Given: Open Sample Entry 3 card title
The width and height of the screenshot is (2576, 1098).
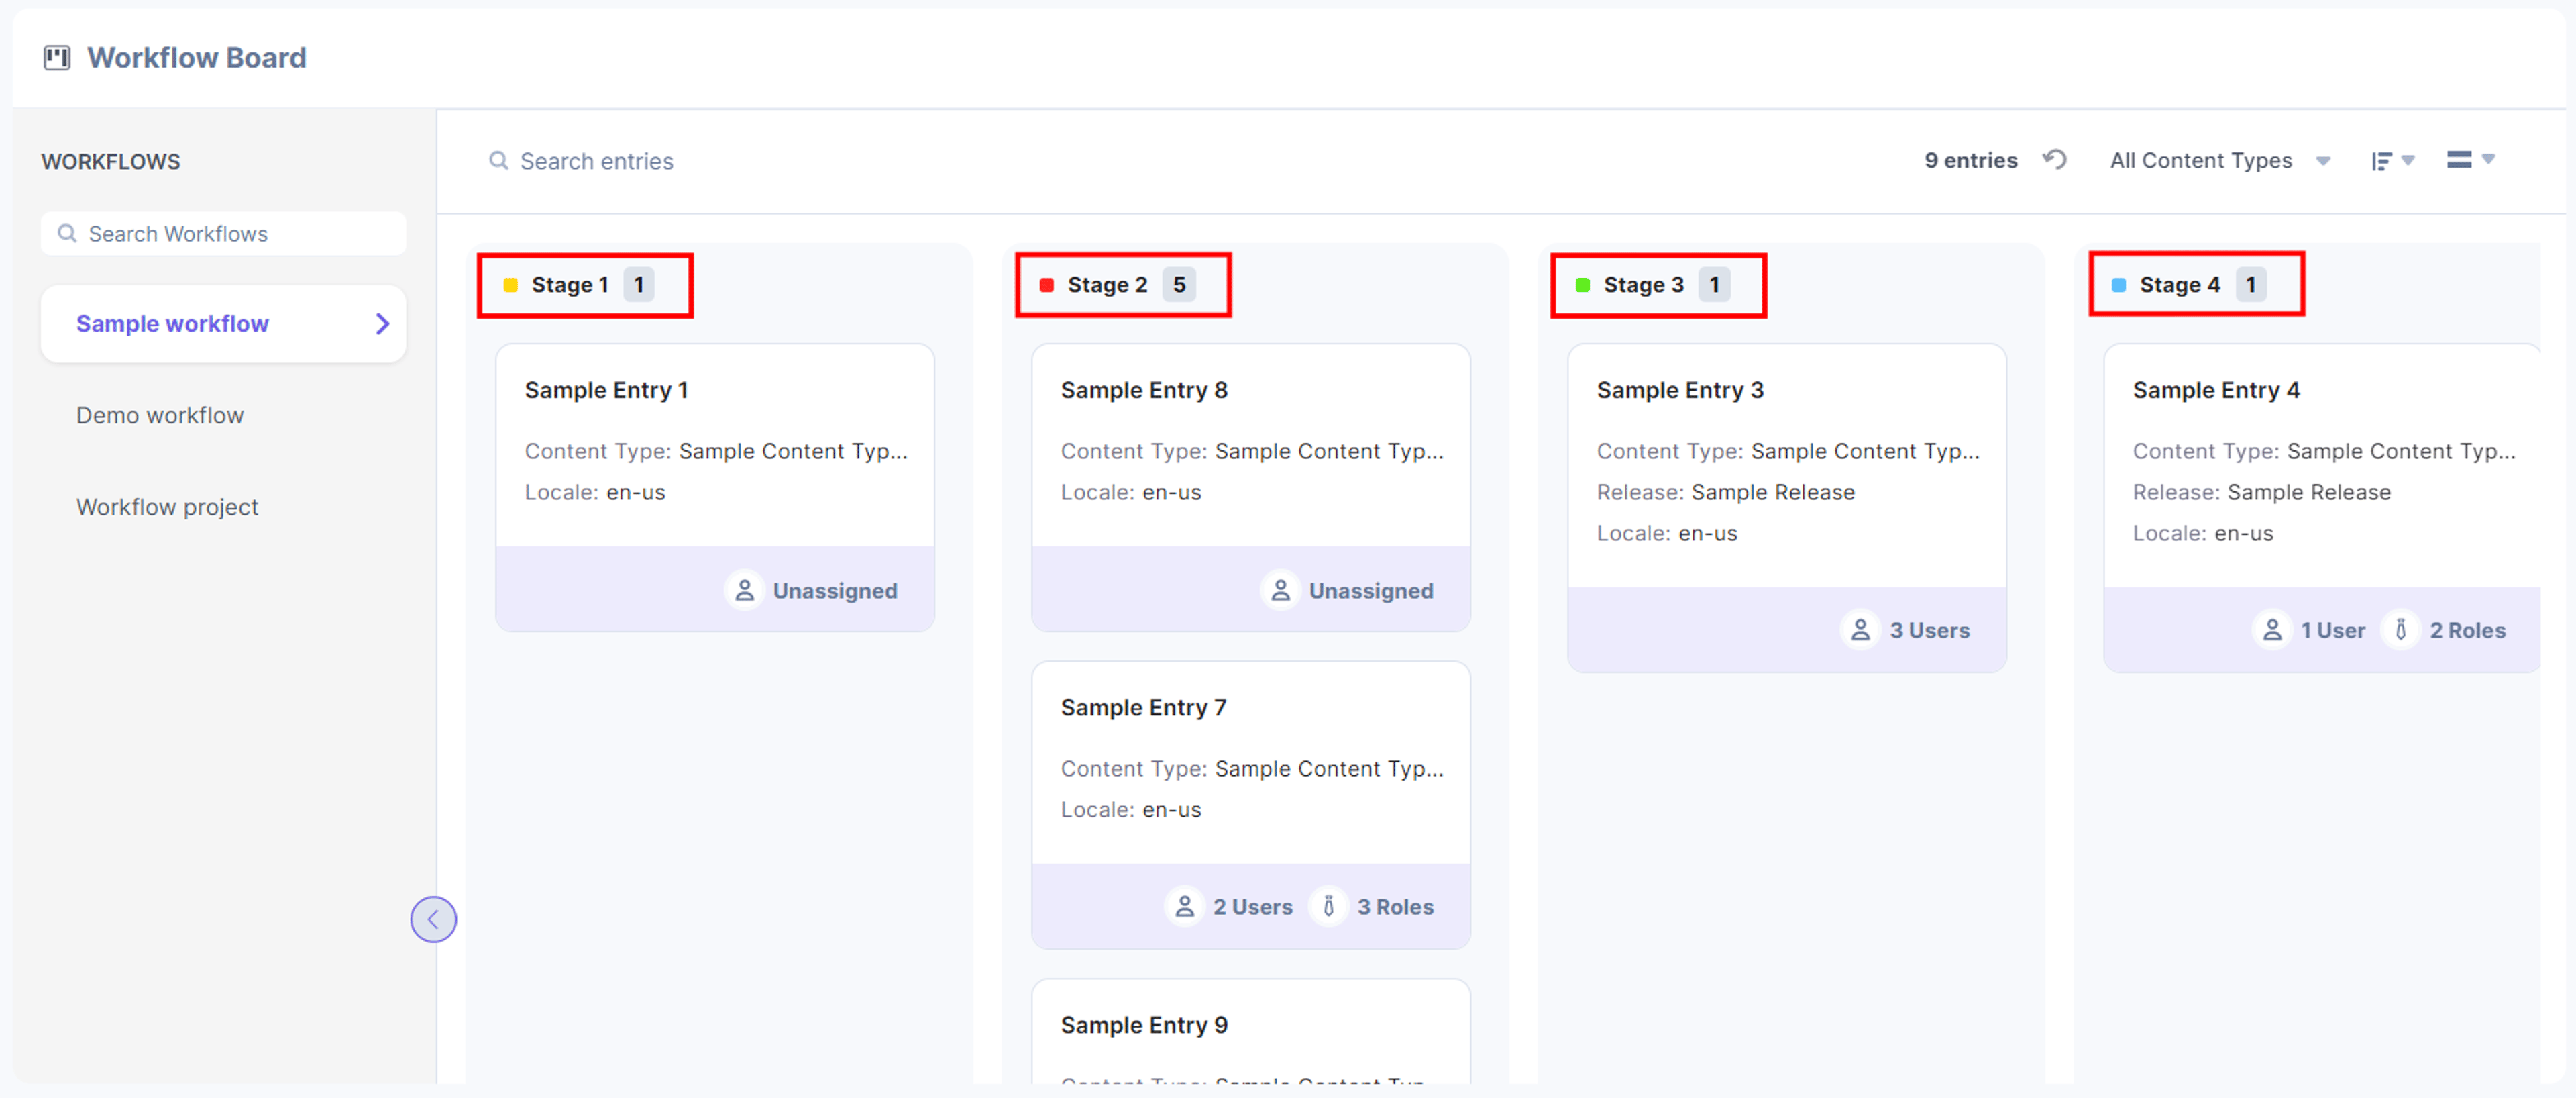Looking at the screenshot, I should coord(1680,391).
